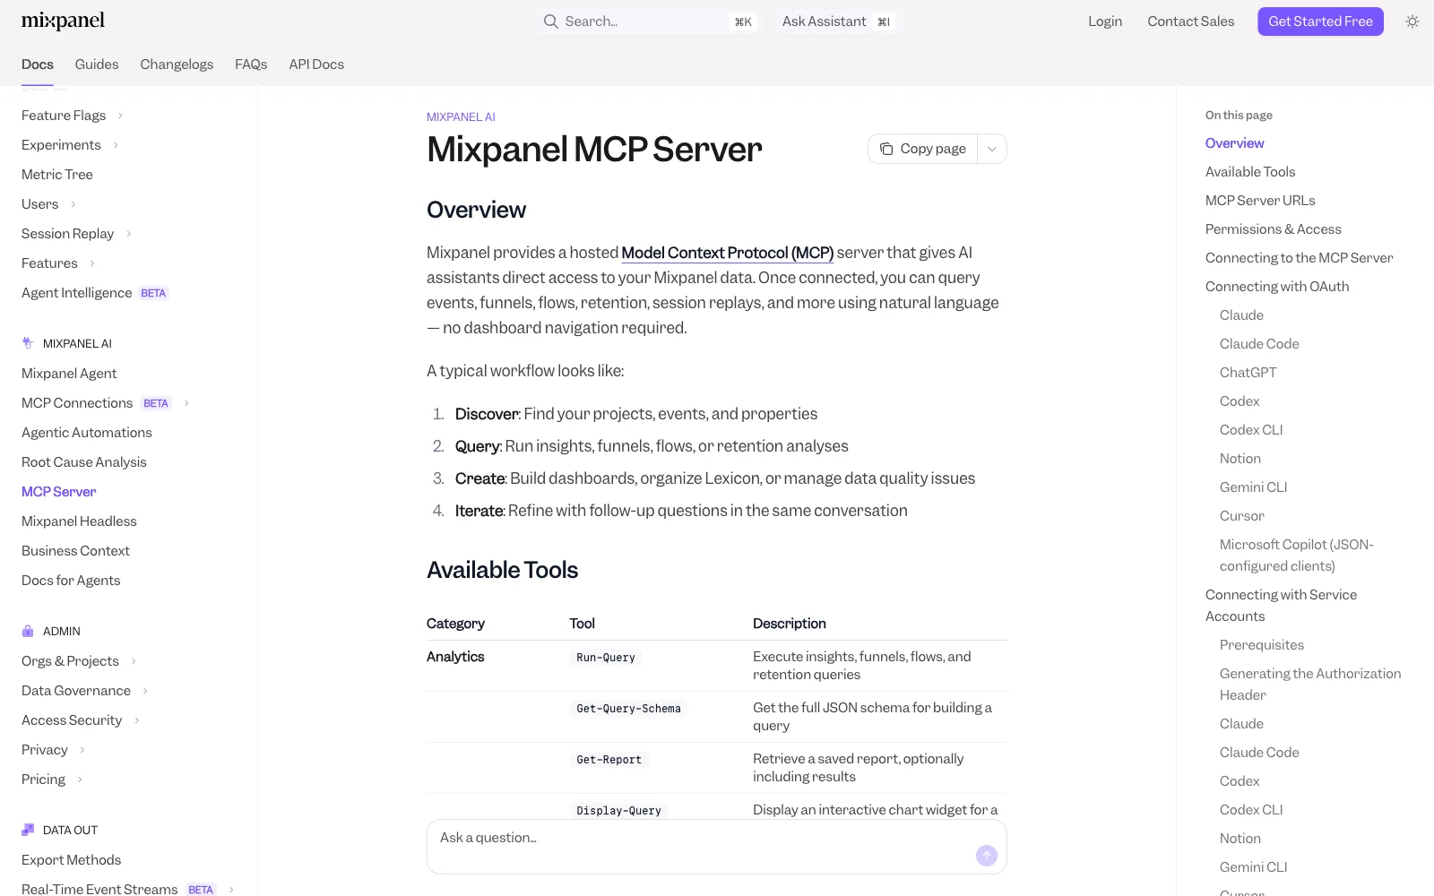
Task: Expand MCP Connections chevron
Action: [x=186, y=403]
